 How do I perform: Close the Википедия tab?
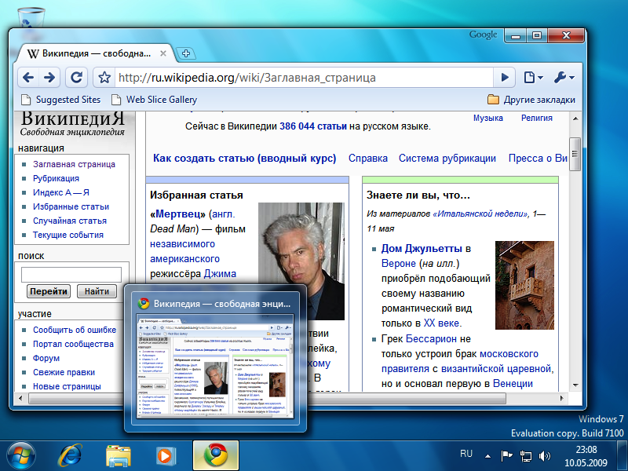163,53
